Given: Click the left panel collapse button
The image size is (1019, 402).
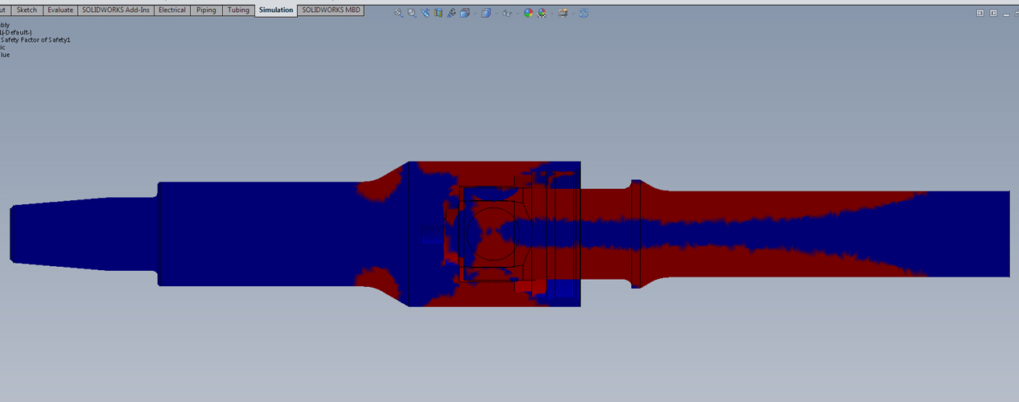Looking at the screenshot, I should click(980, 13).
